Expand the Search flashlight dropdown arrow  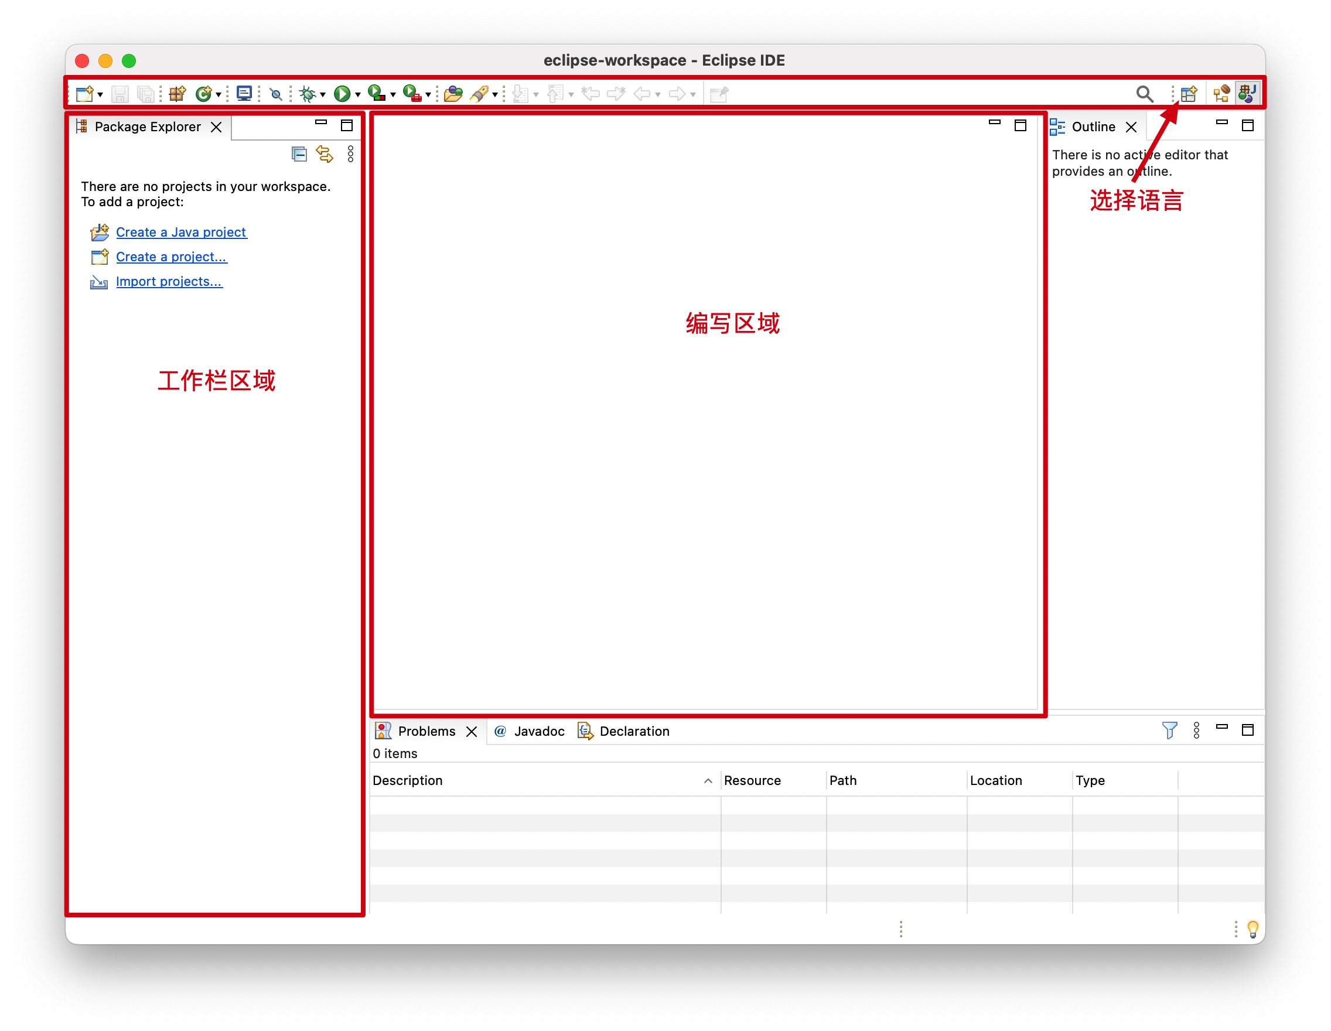click(495, 94)
